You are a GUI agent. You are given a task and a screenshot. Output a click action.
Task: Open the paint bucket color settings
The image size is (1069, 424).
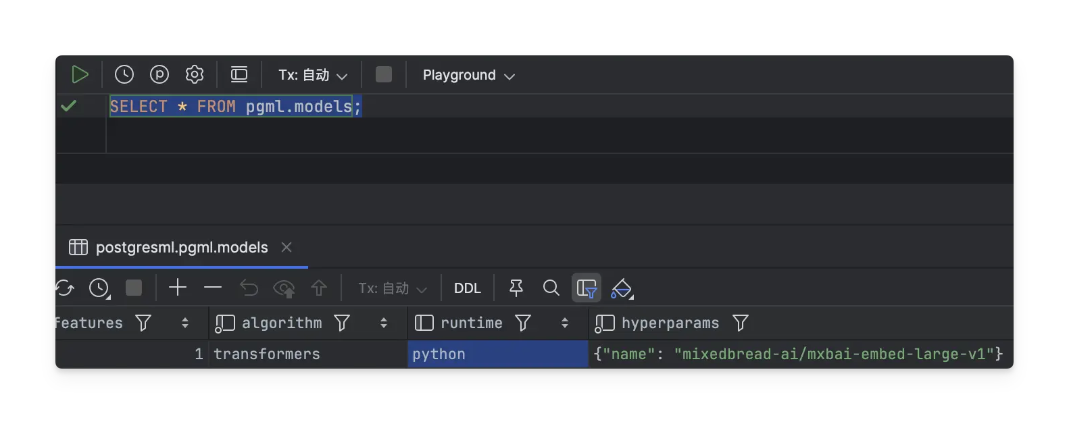[x=621, y=289]
